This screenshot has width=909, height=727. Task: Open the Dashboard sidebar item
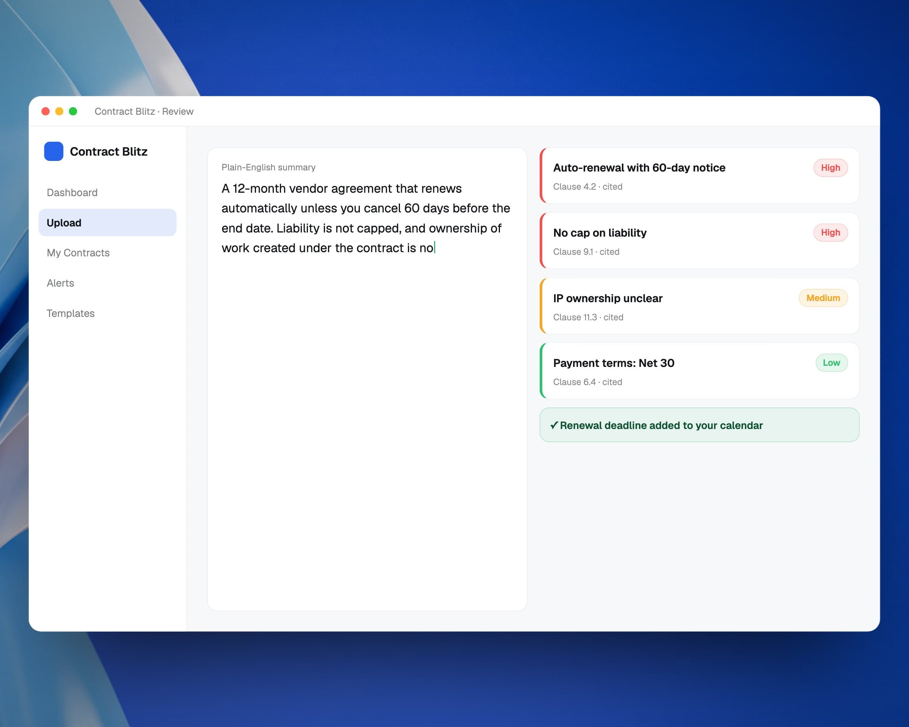pos(108,193)
